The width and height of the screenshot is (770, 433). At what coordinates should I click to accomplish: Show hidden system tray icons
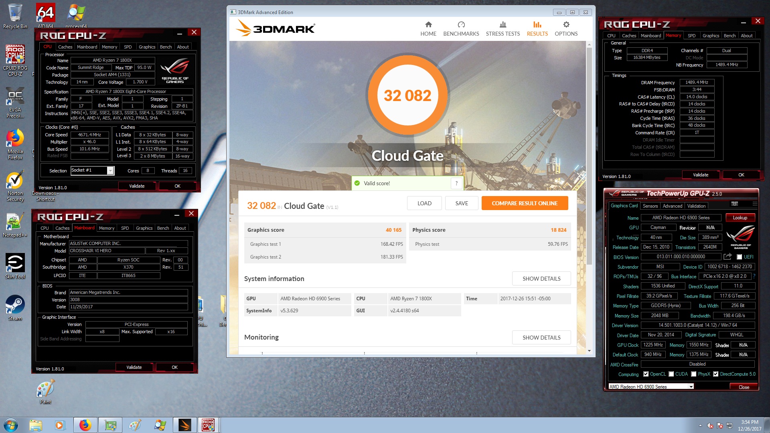pyautogui.click(x=700, y=425)
